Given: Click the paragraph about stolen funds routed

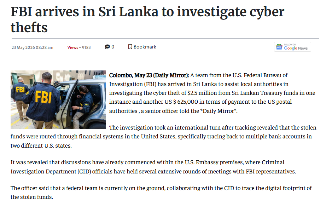Looking at the screenshot, I should point(163,137).
